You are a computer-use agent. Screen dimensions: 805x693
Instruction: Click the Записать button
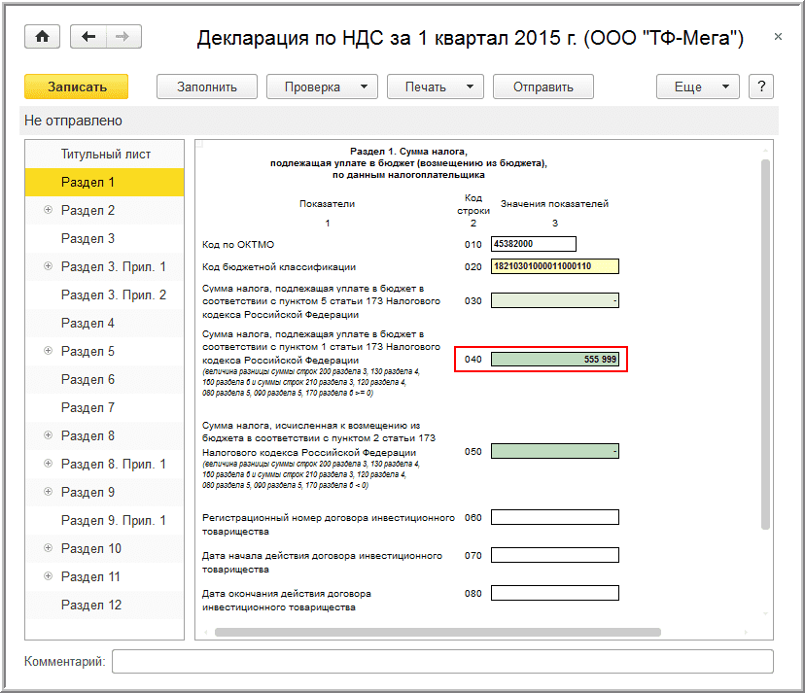point(77,87)
